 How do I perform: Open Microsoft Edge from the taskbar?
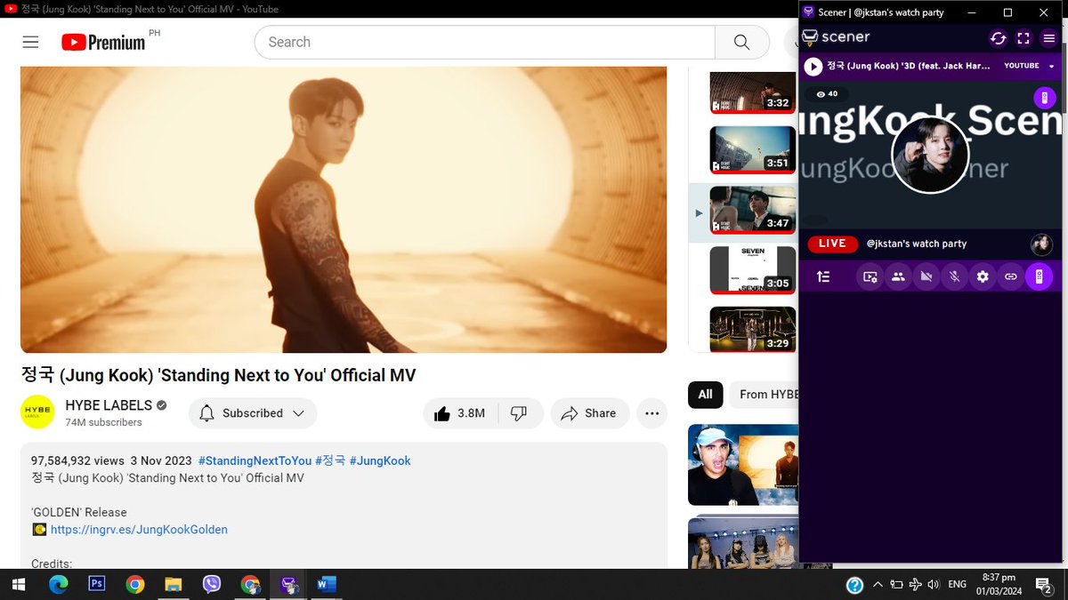(x=58, y=584)
